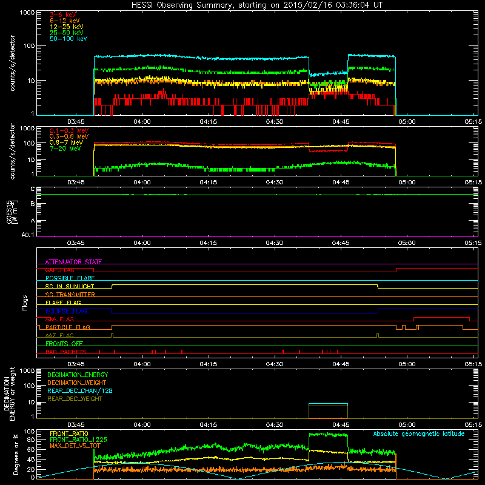Click the HESSI Observing Summary plot title
This screenshot has height=485, width=485.
click(x=256, y=5)
